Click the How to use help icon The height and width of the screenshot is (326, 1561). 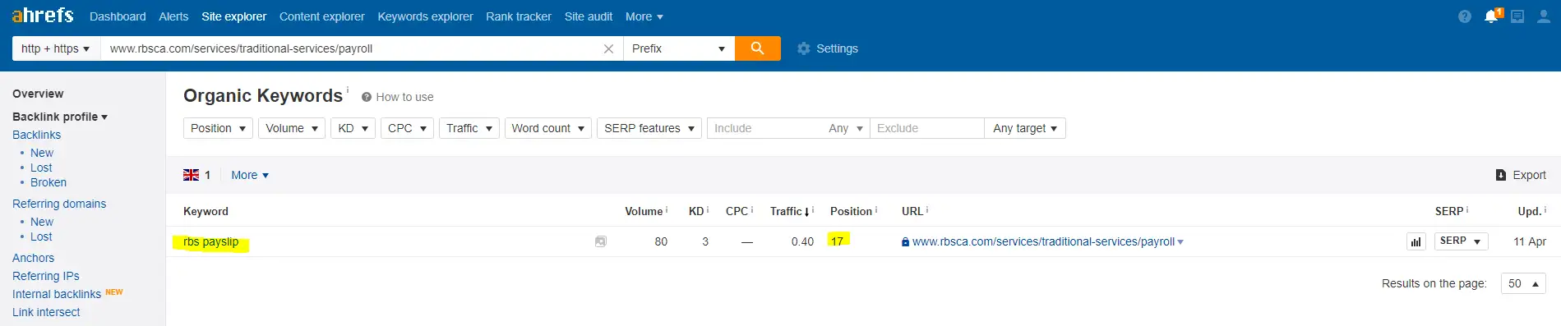coord(367,97)
